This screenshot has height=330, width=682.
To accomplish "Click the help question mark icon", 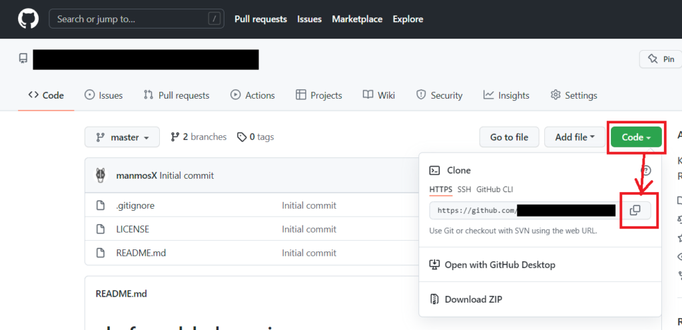I will pos(645,171).
